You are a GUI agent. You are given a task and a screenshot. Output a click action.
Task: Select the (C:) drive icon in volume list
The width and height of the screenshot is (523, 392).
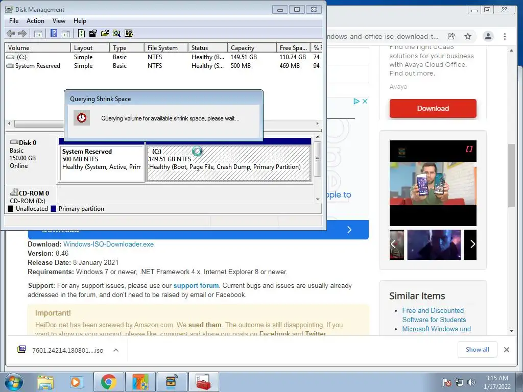[x=11, y=57]
